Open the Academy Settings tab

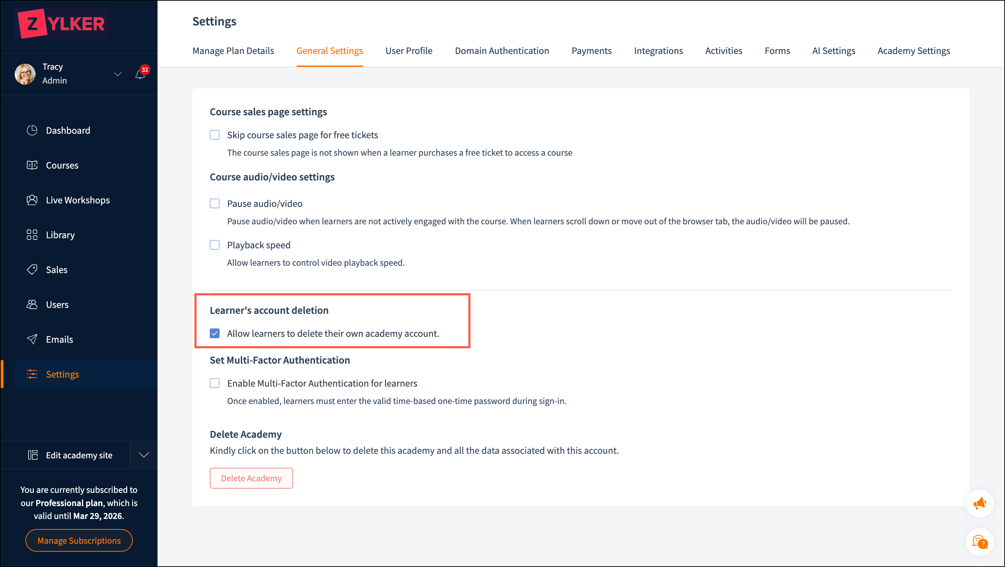pyautogui.click(x=913, y=51)
